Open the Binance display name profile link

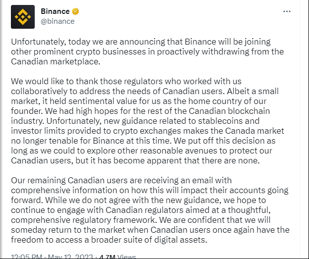pos(55,11)
